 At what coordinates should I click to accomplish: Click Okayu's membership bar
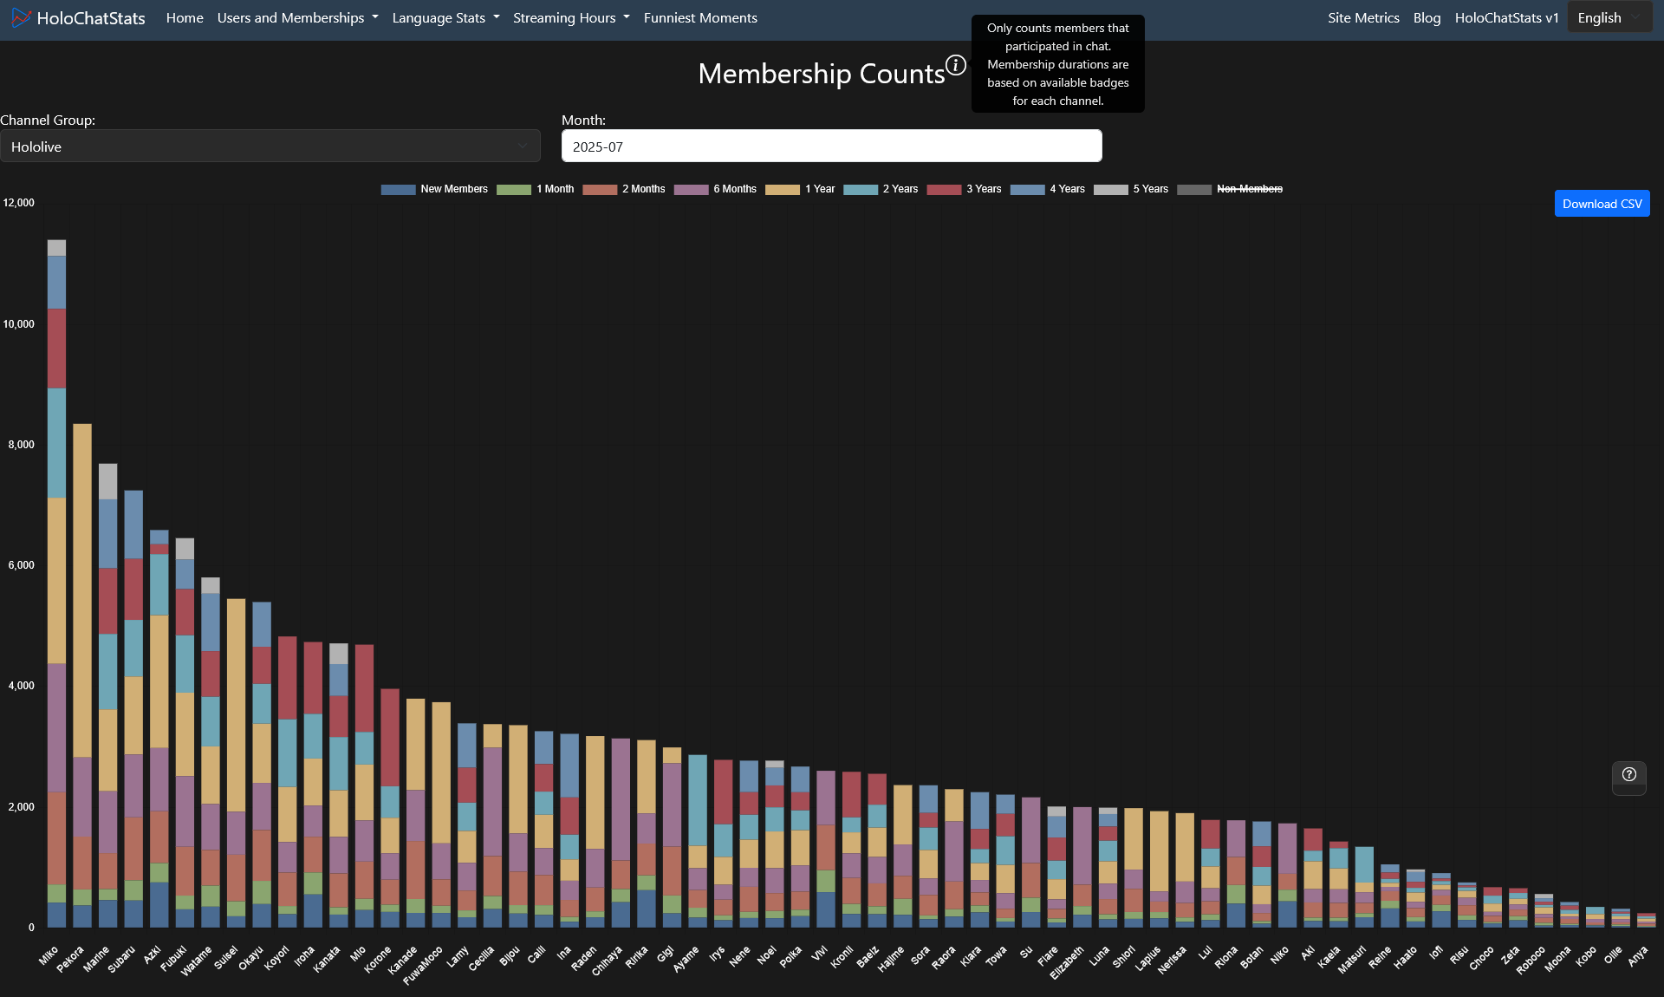tap(262, 765)
